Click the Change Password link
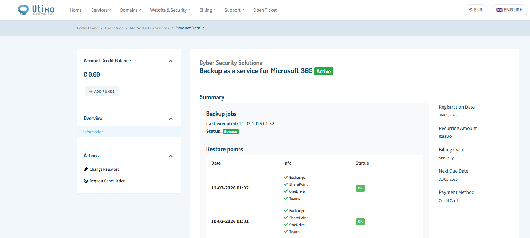The height and width of the screenshot is (238, 530). (x=104, y=169)
